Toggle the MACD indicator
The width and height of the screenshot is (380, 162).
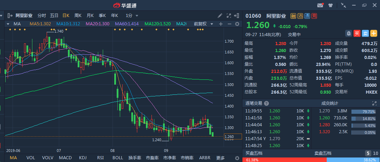click(x=65, y=158)
